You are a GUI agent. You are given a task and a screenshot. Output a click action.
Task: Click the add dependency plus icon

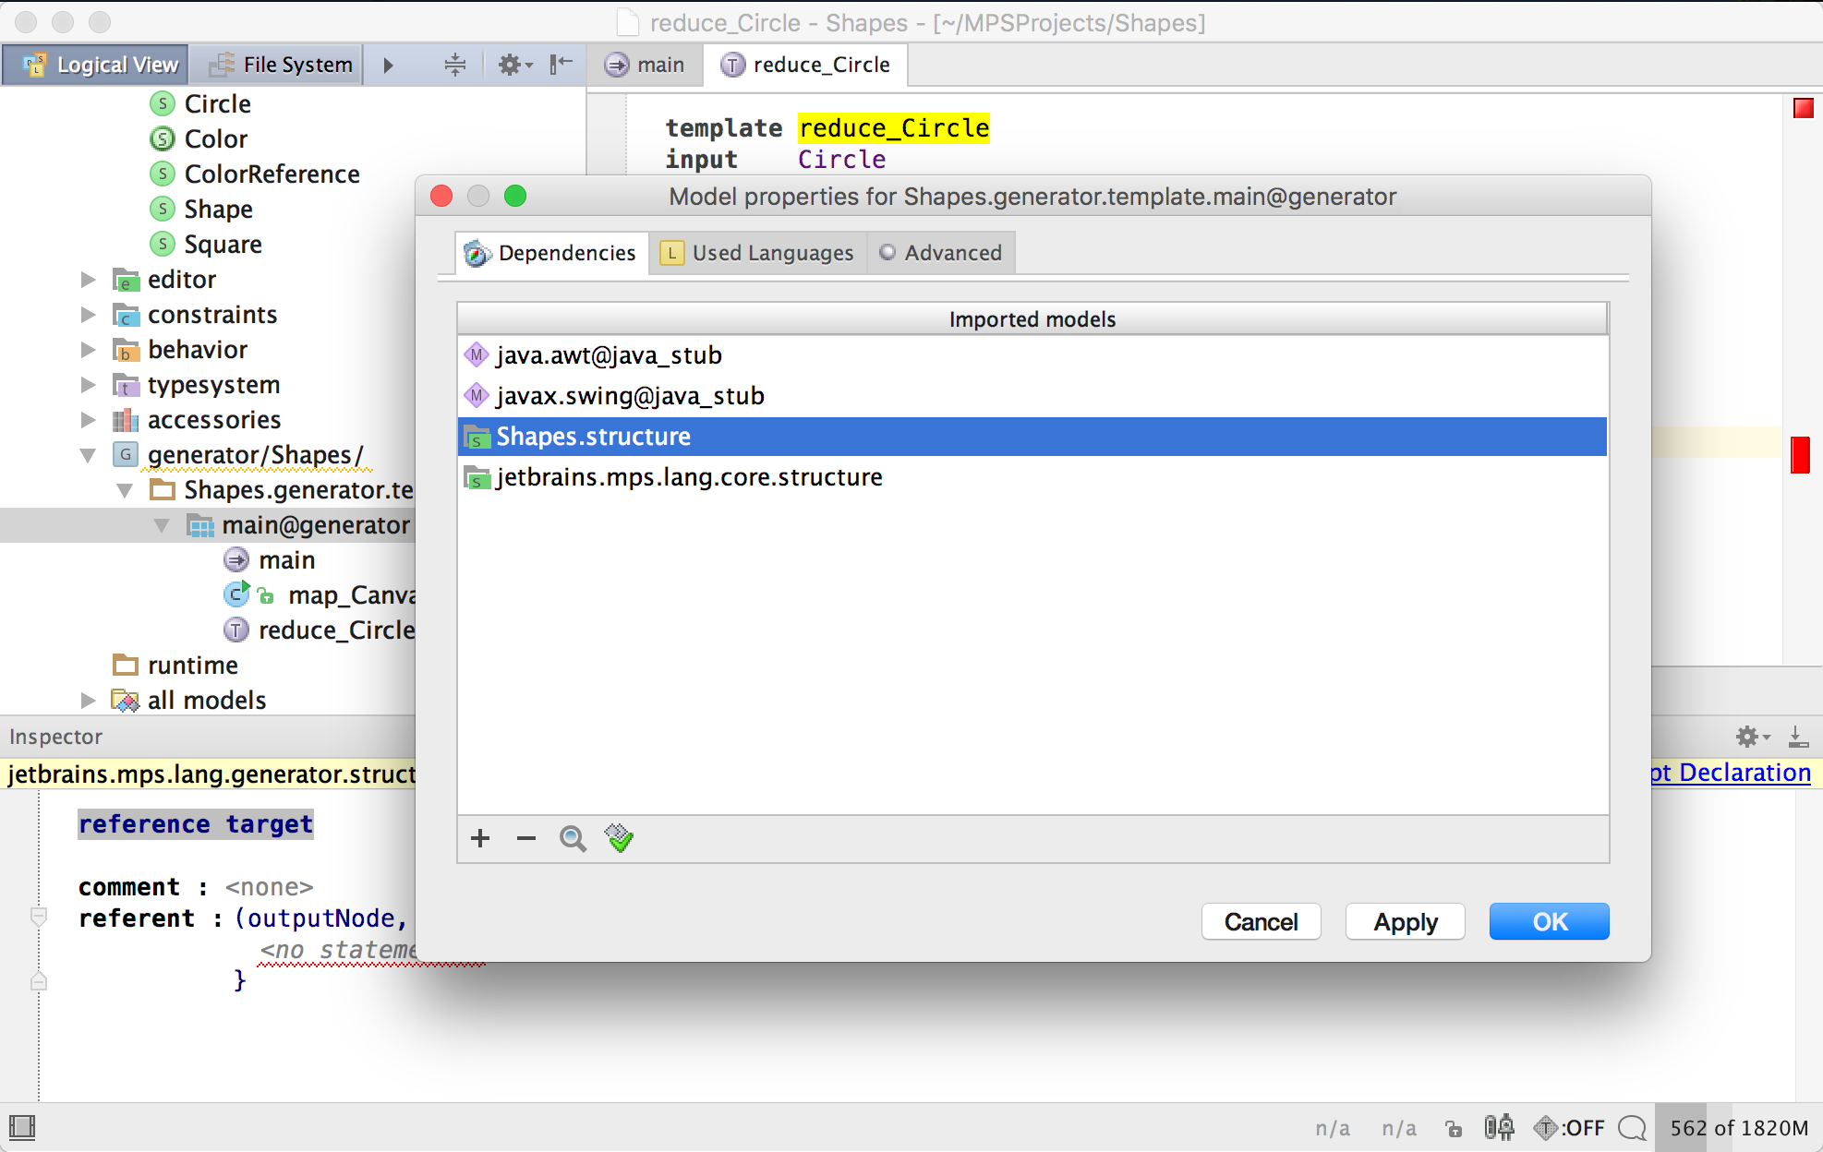(480, 838)
